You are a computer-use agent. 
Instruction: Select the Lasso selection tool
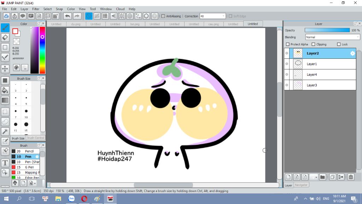5,122
